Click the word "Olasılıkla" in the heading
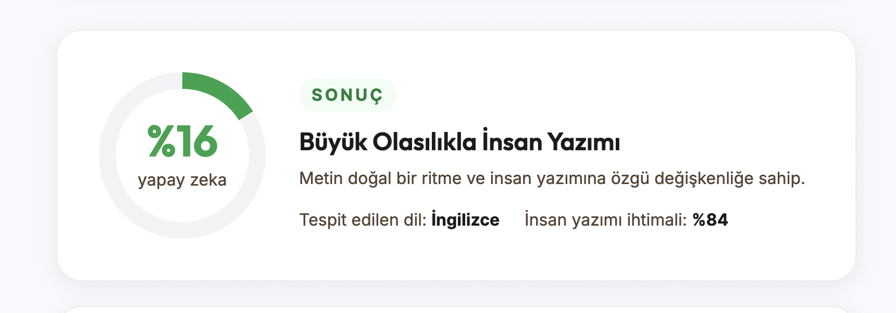 [425, 142]
